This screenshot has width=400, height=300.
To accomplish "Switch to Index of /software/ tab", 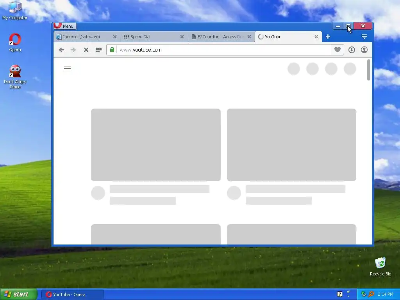I will (x=87, y=37).
